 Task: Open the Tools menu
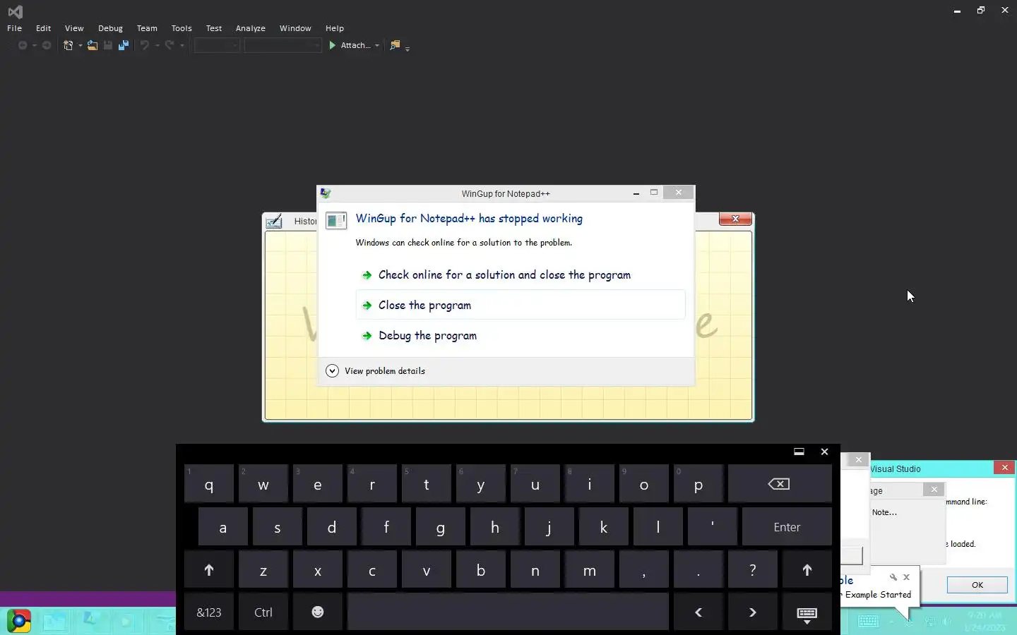click(x=182, y=28)
